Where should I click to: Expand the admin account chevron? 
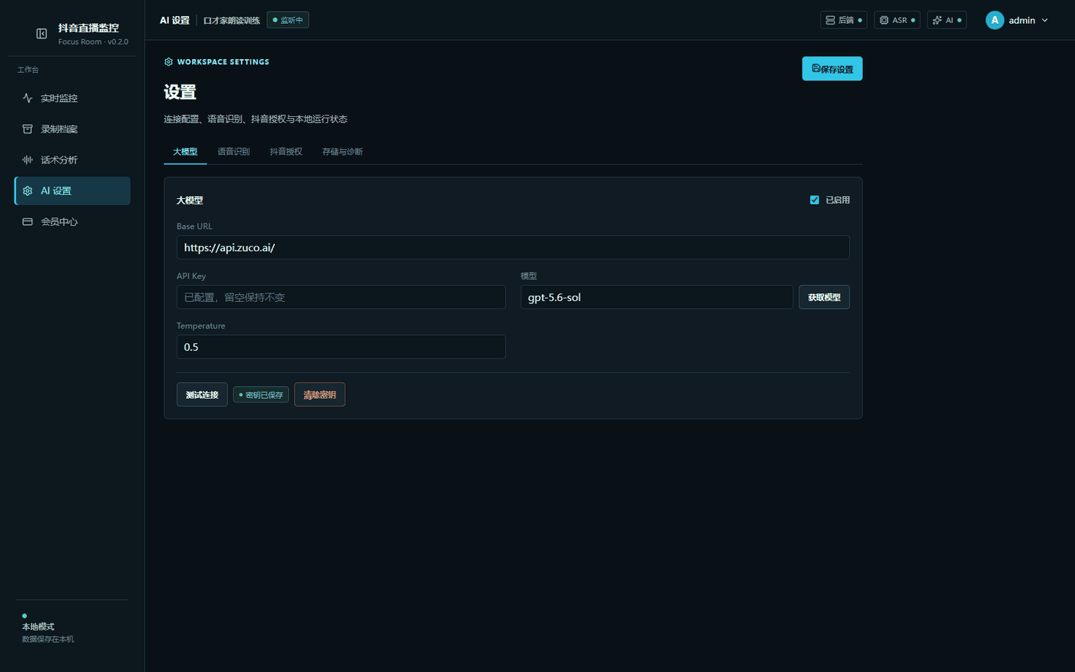pyautogui.click(x=1045, y=20)
